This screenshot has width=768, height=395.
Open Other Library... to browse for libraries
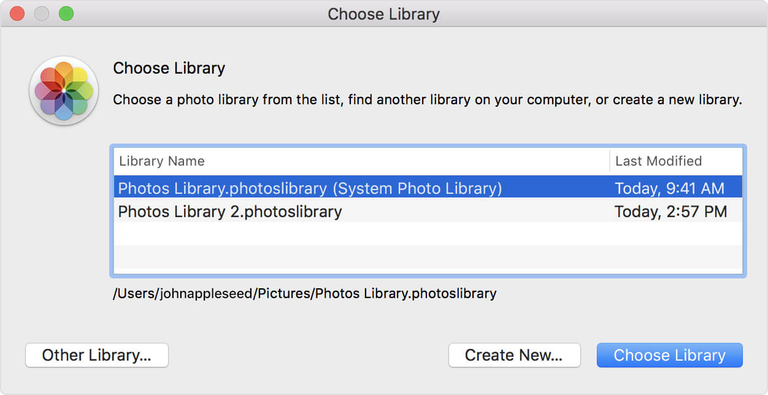tap(96, 355)
